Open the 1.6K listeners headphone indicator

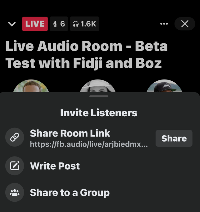[x=84, y=24]
